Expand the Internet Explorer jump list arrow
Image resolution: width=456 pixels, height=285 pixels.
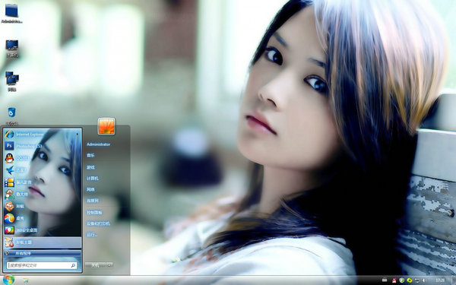point(78,135)
